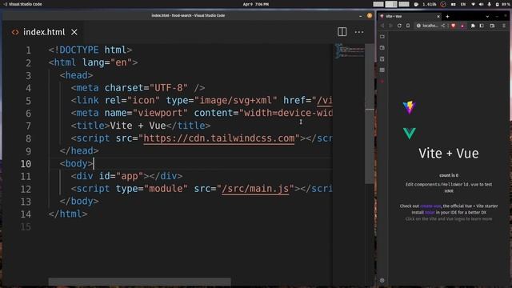Close the index.html editor tab
This screenshot has height=288, width=512.
pyautogui.click(x=74, y=32)
